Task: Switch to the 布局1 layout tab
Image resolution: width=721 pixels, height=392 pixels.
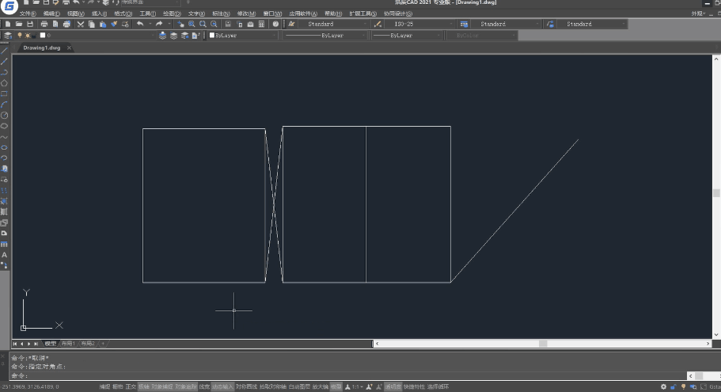Action: [x=68, y=344]
